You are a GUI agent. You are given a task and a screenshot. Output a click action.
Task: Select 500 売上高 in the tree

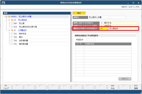(x=40, y=23)
